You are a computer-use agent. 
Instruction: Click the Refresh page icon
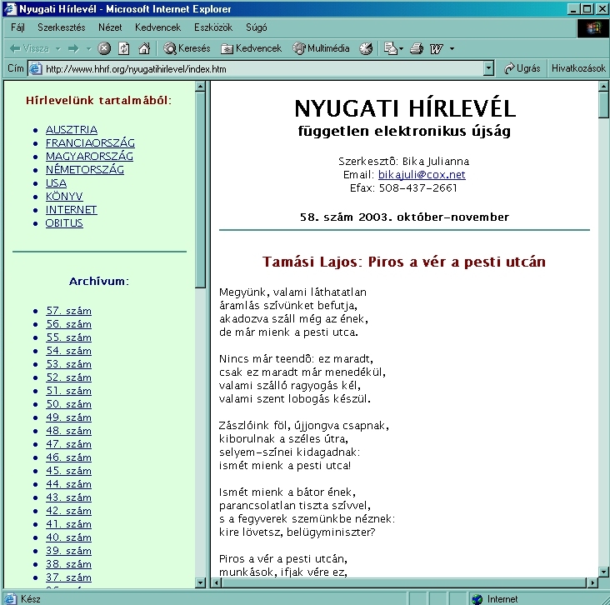pyautogui.click(x=123, y=48)
